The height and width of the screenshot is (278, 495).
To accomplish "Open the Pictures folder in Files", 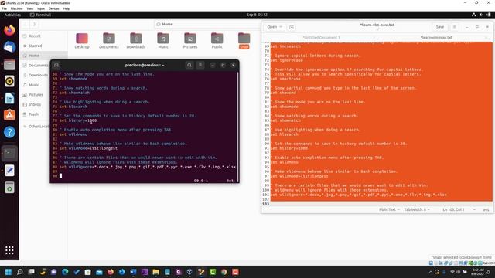I will point(190,41).
